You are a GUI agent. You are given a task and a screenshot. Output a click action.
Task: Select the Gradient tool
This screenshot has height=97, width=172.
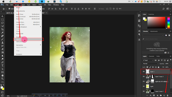point(2,53)
